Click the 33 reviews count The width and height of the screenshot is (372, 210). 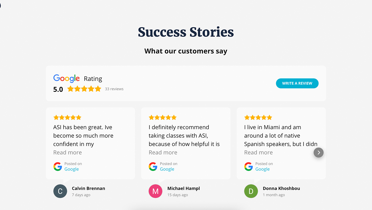click(114, 89)
